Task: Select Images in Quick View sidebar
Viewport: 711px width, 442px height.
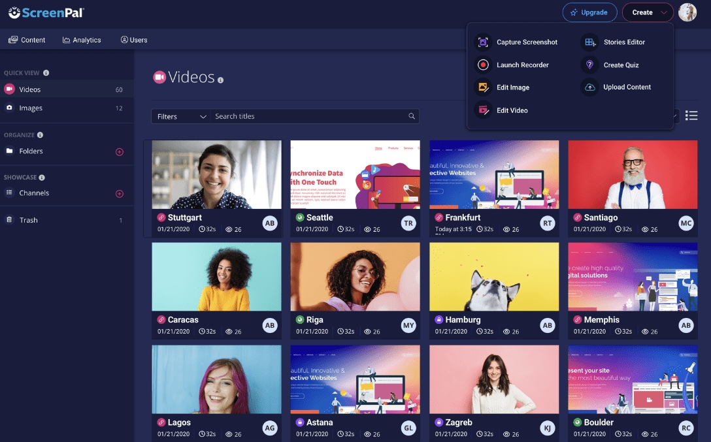Action: (67, 108)
